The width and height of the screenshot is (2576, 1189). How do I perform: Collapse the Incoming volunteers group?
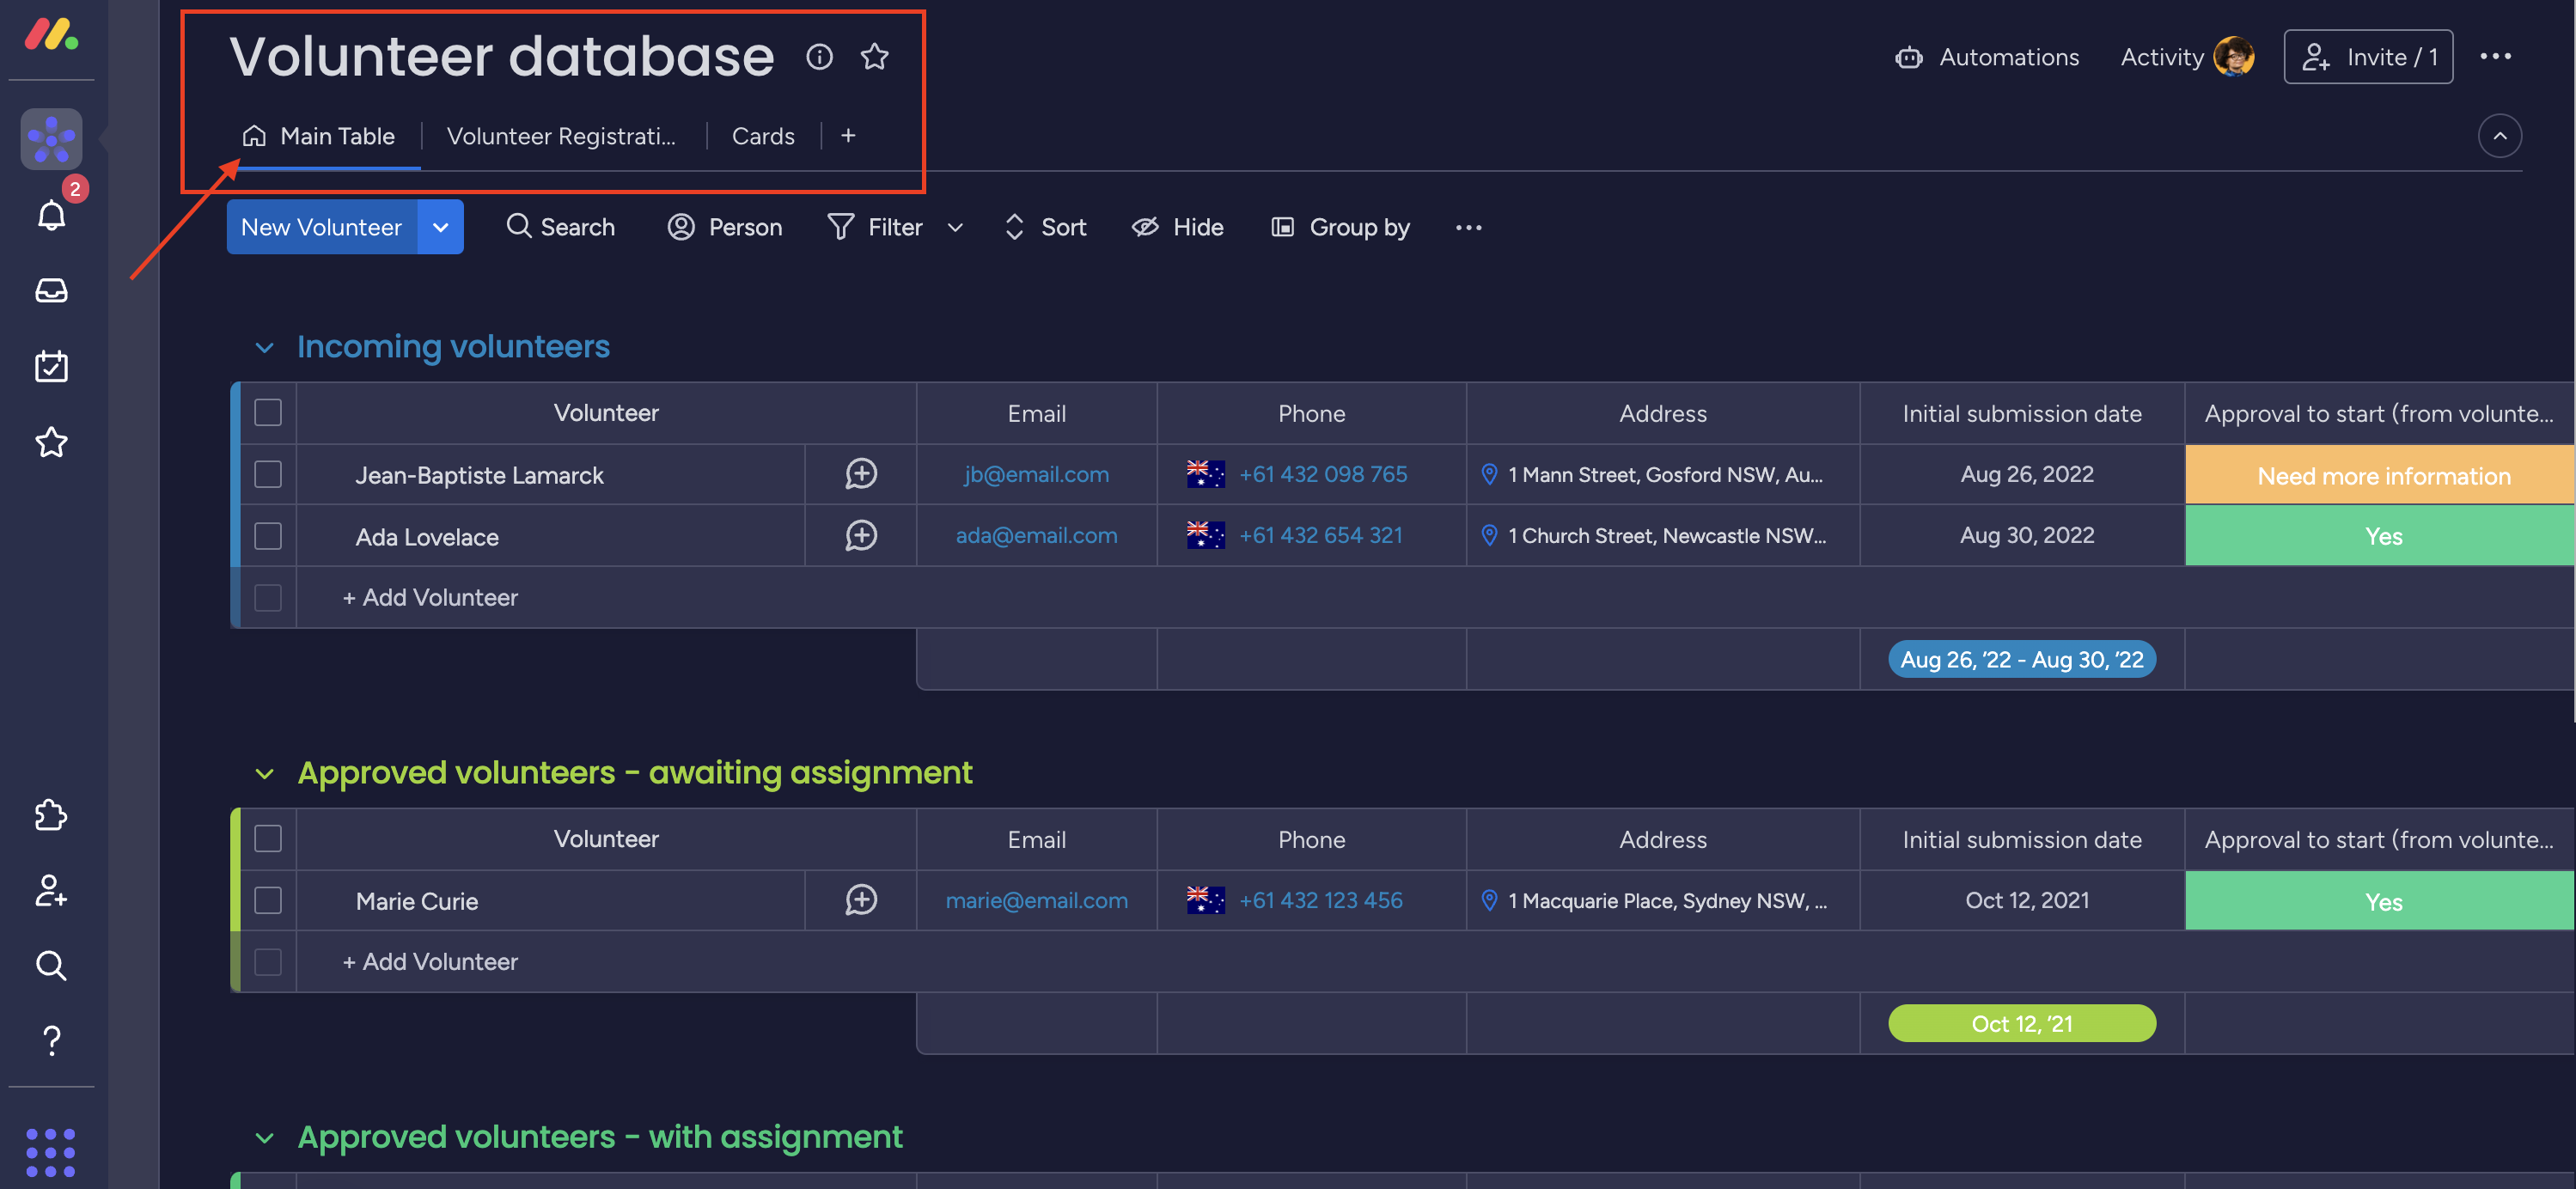pyautogui.click(x=264, y=347)
